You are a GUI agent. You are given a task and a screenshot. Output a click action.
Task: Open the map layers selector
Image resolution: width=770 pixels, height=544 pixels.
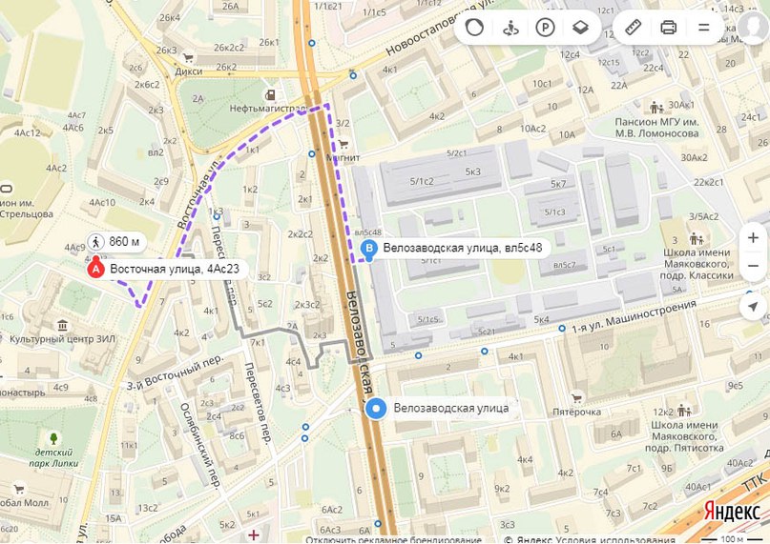coord(580,27)
